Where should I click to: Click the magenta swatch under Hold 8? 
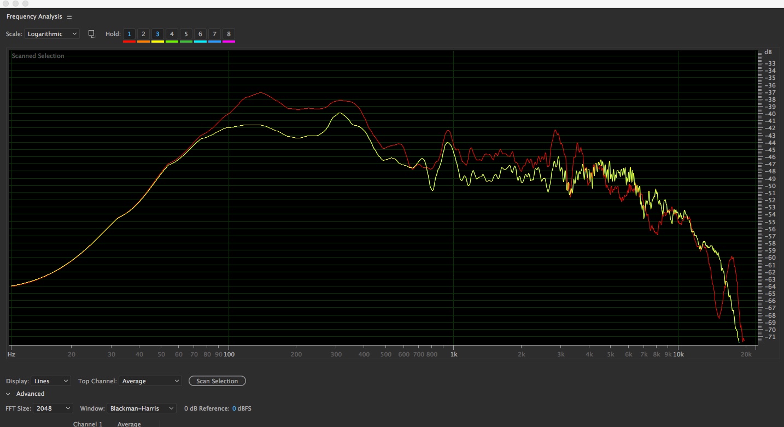pos(229,42)
